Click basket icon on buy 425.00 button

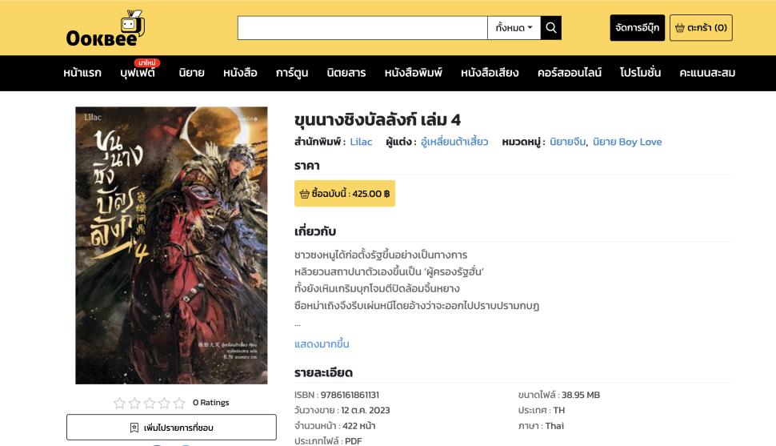[x=304, y=194]
